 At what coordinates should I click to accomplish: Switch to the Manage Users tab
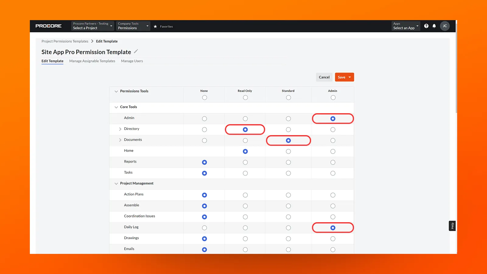(132, 61)
